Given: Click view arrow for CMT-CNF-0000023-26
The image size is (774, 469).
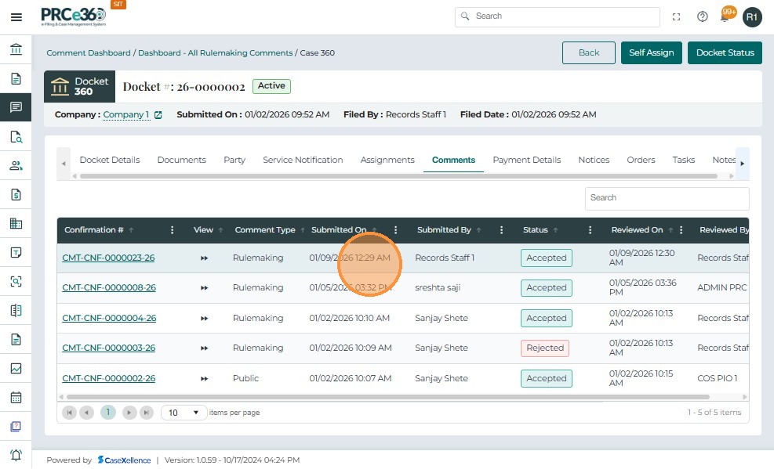Looking at the screenshot, I should [x=205, y=258].
